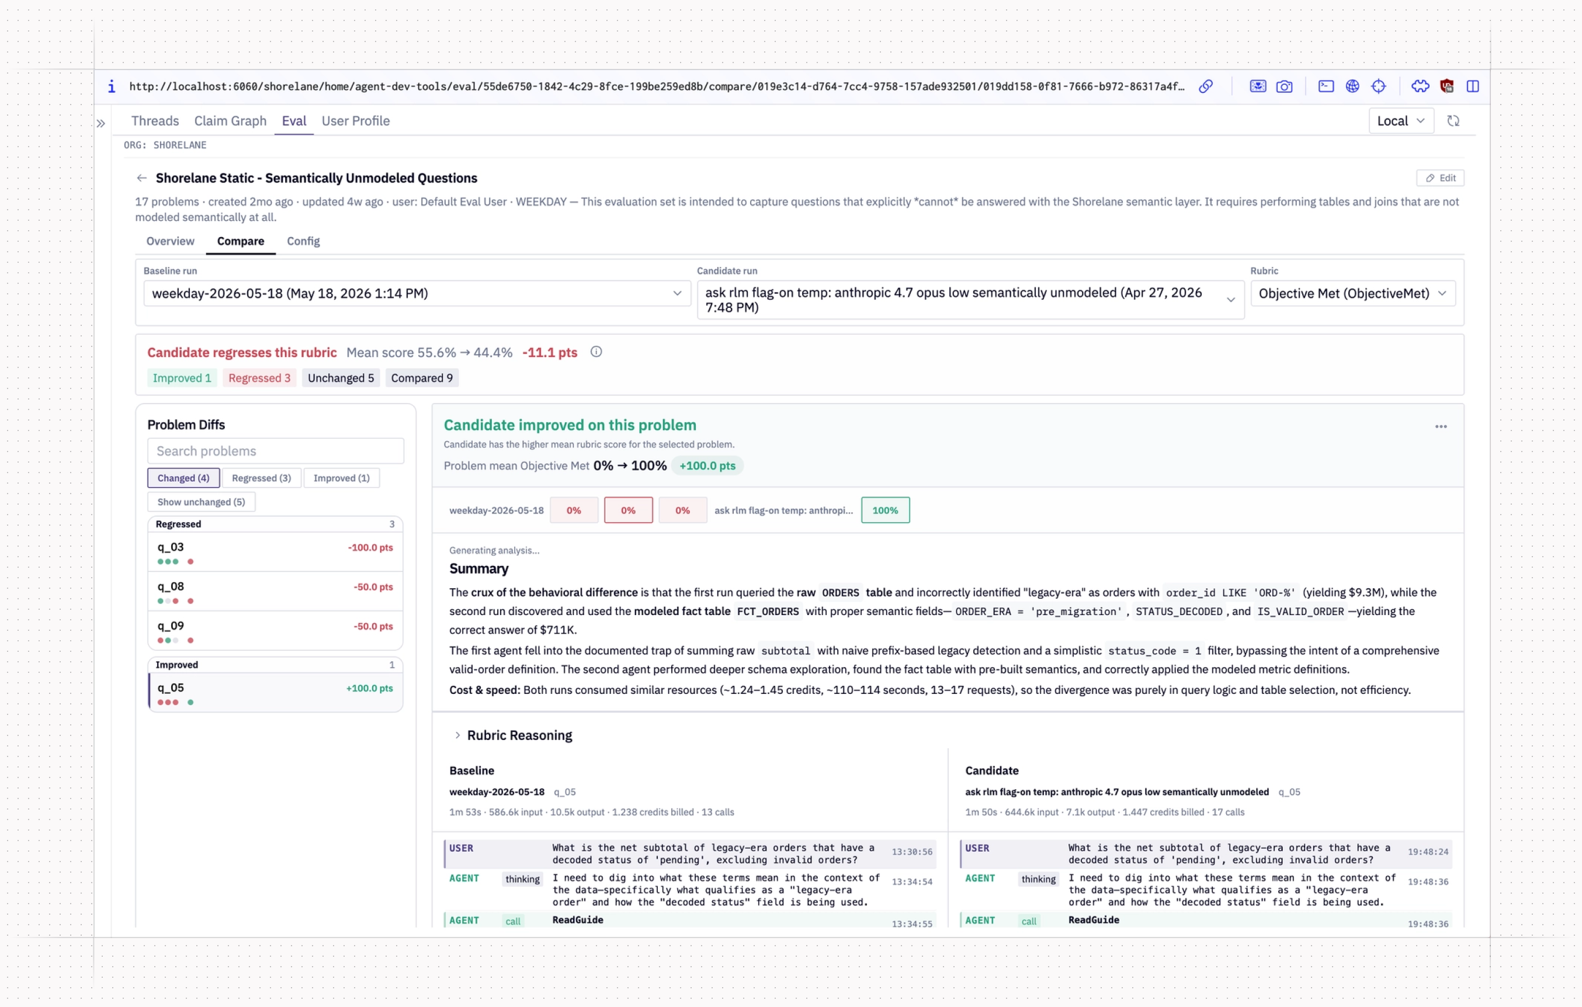Click the pencil Edit button
The height and width of the screenshot is (1007, 1582).
click(1440, 178)
